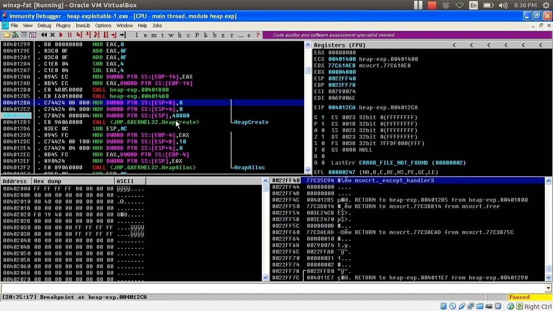Viewport: 553px width, 311px height.
Task: Open Windows list with w button
Action: 171,35
